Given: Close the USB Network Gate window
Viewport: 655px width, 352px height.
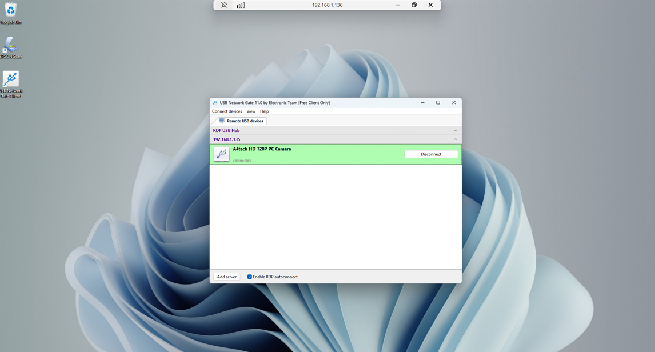Looking at the screenshot, I should pos(454,102).
